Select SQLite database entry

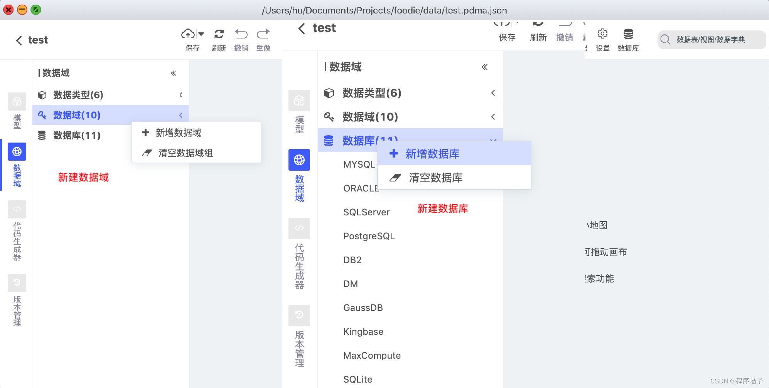pyautogui.click(x=358, y=380)
